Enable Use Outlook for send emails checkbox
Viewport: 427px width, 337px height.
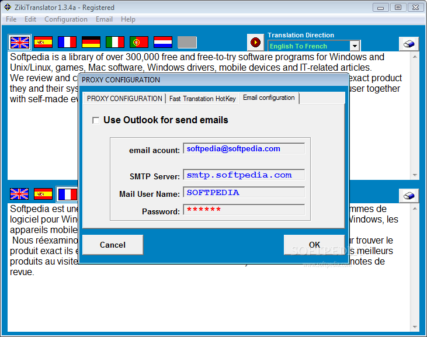coord(96,120)
